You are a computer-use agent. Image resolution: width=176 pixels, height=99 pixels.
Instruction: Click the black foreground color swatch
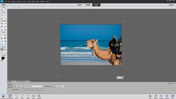point(3,58)
